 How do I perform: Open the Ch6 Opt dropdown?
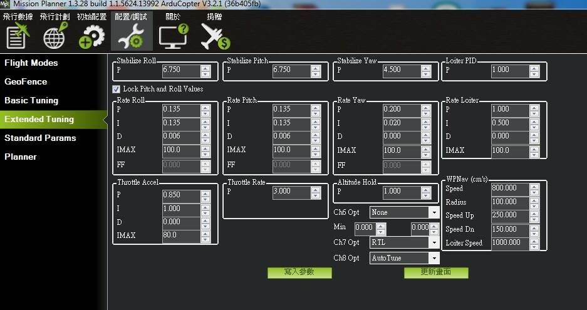click(404, 212)
